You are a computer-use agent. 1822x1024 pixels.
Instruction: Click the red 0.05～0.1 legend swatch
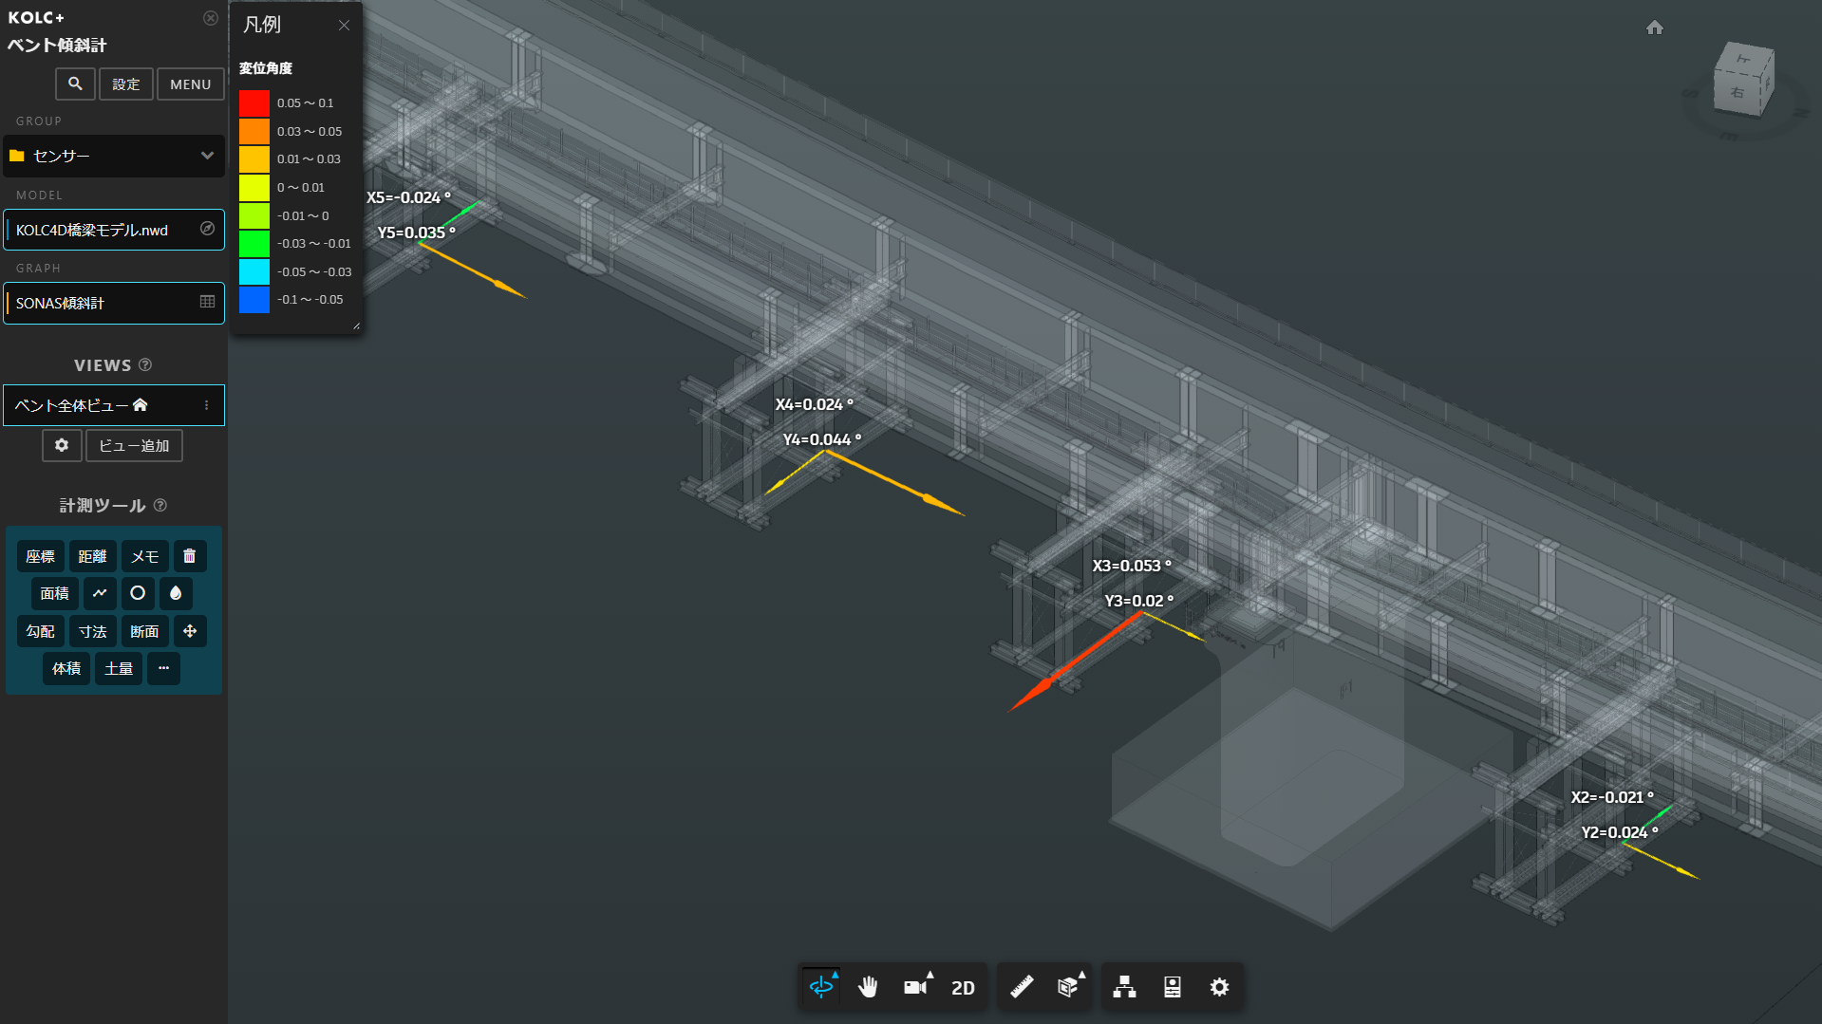(x=254, y=102)
